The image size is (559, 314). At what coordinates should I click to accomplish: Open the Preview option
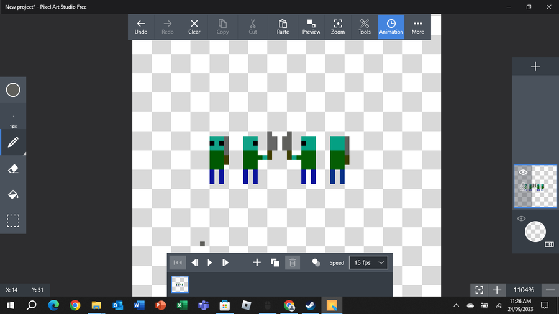(311, 27)
